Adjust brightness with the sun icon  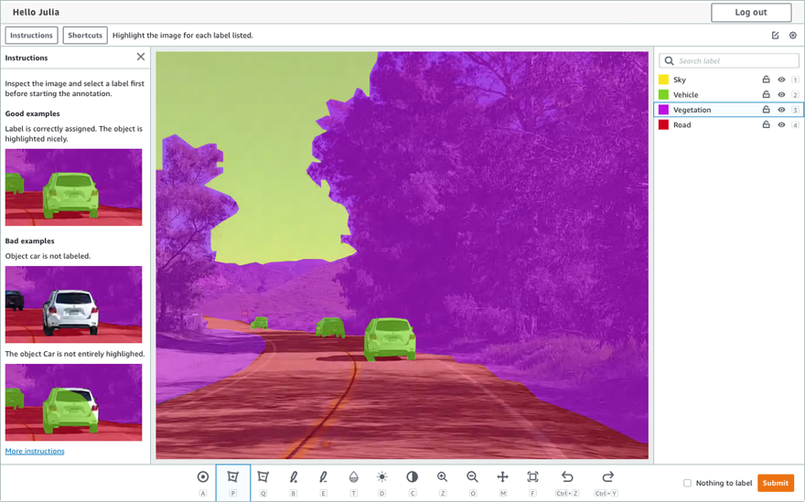tap(382, 477)
